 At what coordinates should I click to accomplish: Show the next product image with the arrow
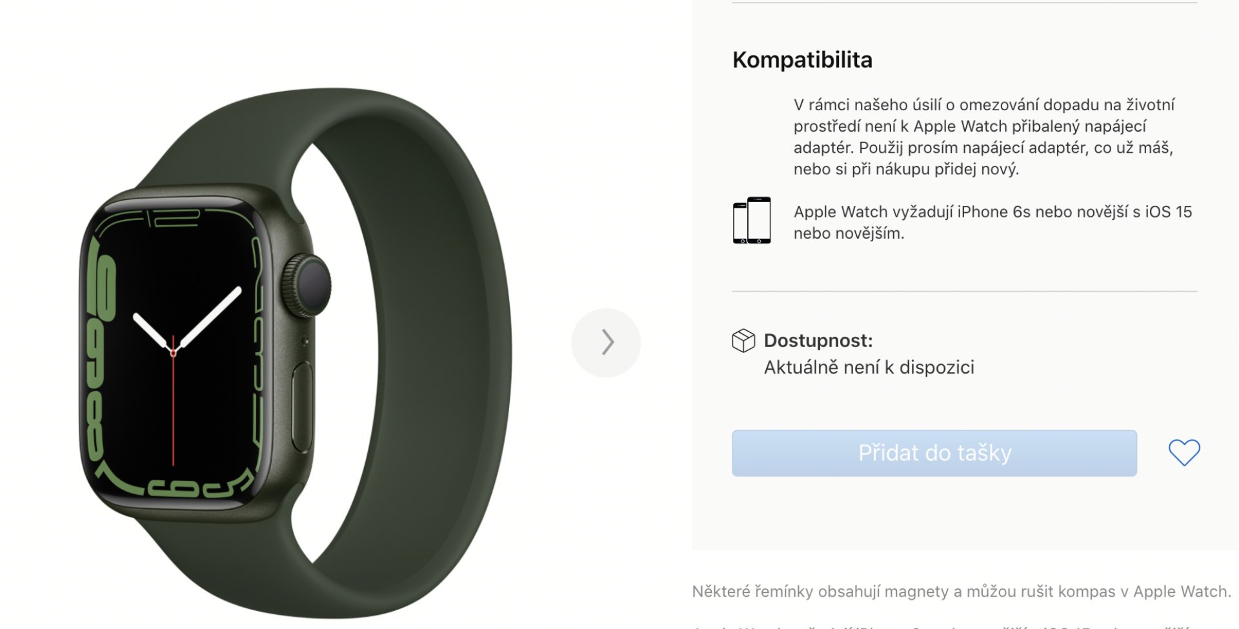click(606, 343)
